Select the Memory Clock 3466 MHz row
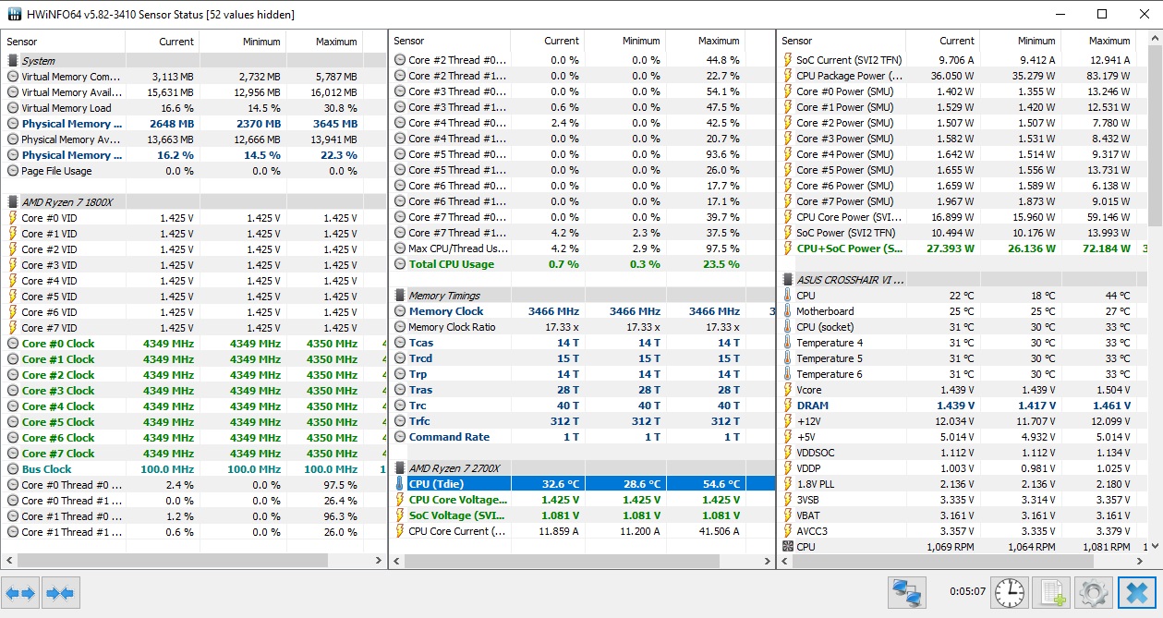The width and height of the screenshot is (1163, 618). point(582,311)
